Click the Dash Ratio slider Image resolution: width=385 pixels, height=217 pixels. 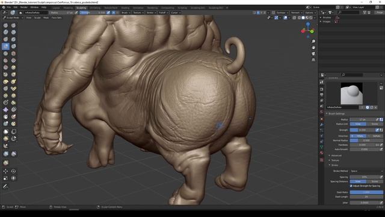366,192
